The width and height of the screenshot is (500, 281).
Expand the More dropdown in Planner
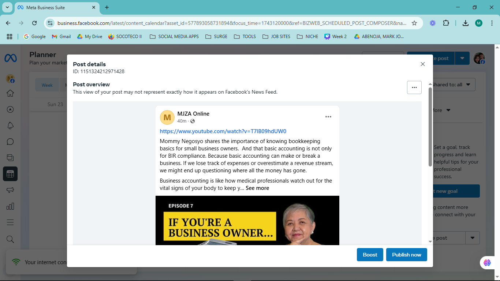coord(441,110)
